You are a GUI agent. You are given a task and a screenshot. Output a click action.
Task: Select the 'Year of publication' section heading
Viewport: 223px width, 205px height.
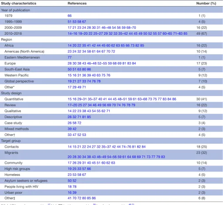pos(15,10)
